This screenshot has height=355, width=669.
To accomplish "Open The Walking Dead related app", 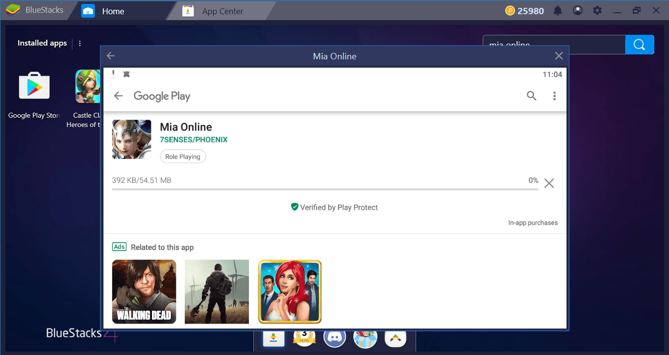I will click(144, 292).
